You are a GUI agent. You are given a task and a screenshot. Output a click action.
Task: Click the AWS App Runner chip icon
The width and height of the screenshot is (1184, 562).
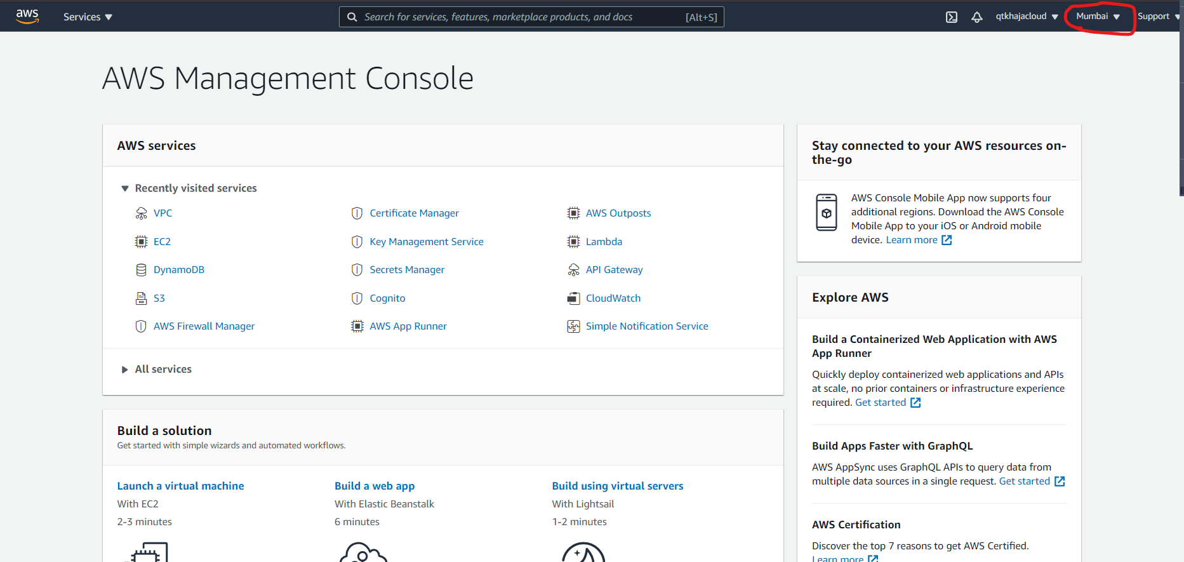357,326
